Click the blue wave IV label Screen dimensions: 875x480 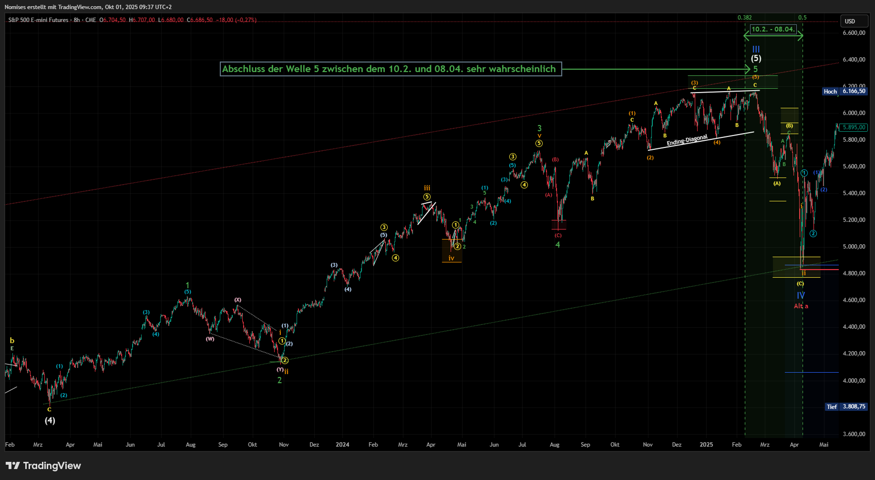[x=801, y=296]
